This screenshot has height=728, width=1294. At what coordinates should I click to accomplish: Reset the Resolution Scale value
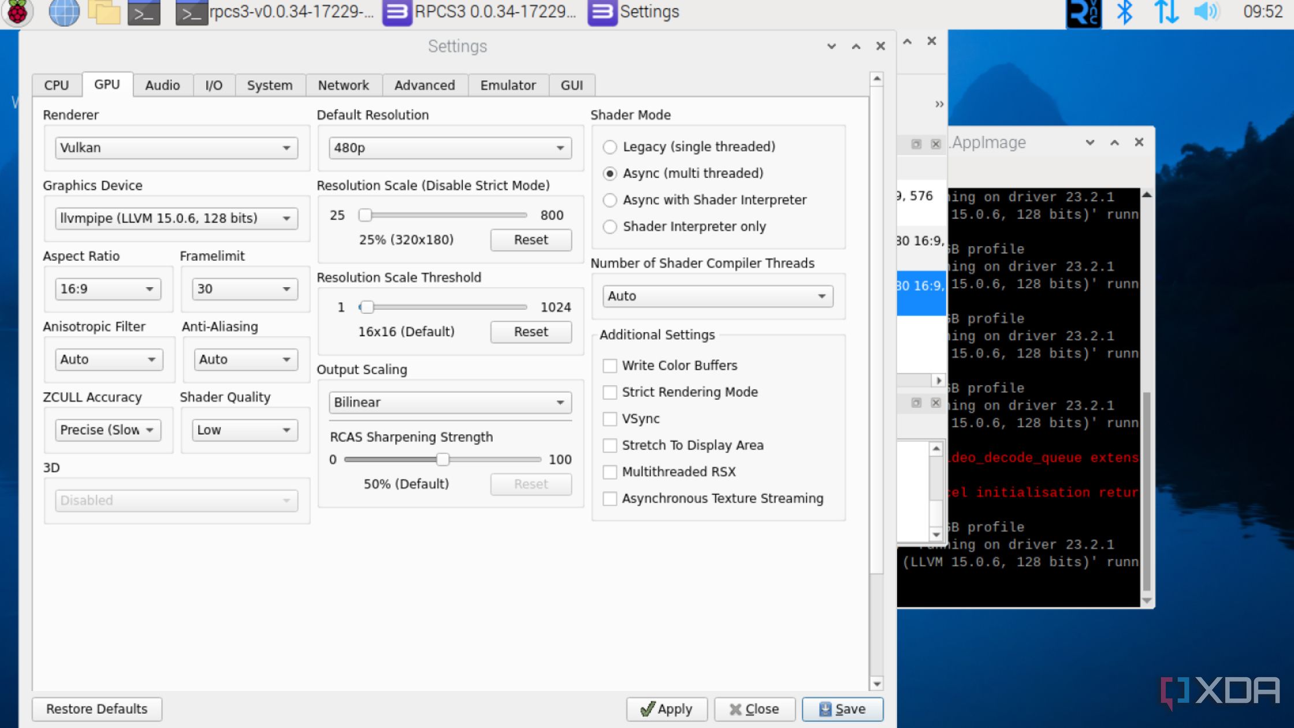[531, 240]
